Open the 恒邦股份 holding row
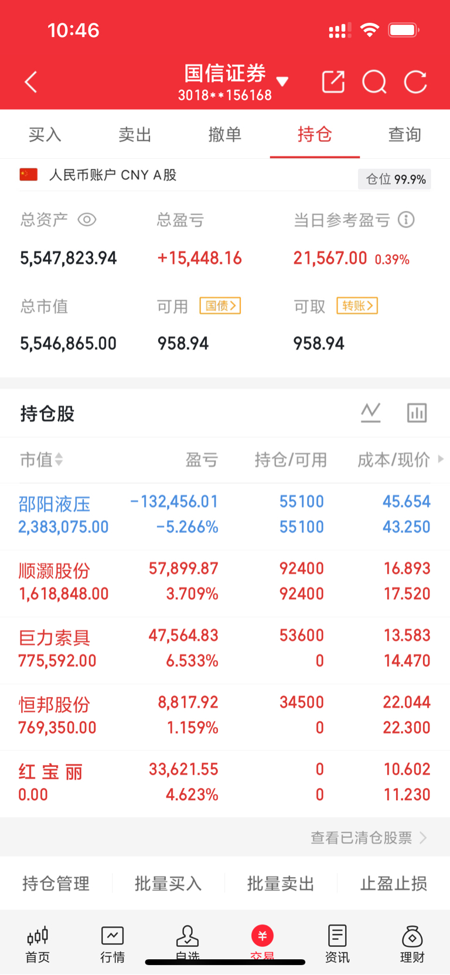 (225, 716)
